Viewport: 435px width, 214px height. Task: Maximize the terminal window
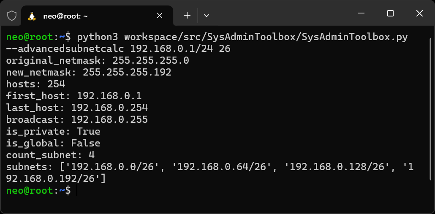pos(390,14)
